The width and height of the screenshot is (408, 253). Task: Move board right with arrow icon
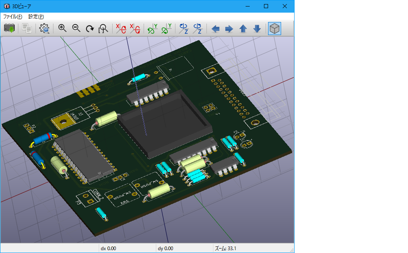tap(229, 29)
